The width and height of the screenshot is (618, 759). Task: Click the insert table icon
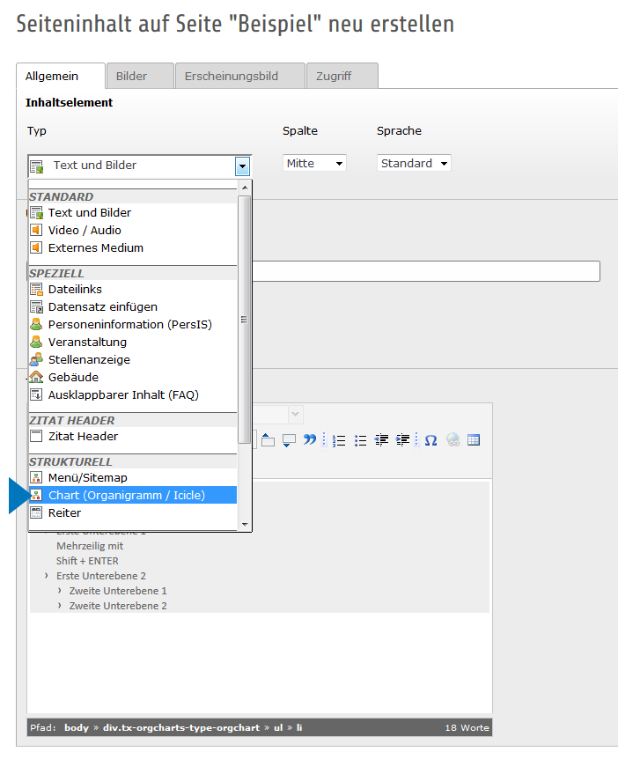point(474,440)
